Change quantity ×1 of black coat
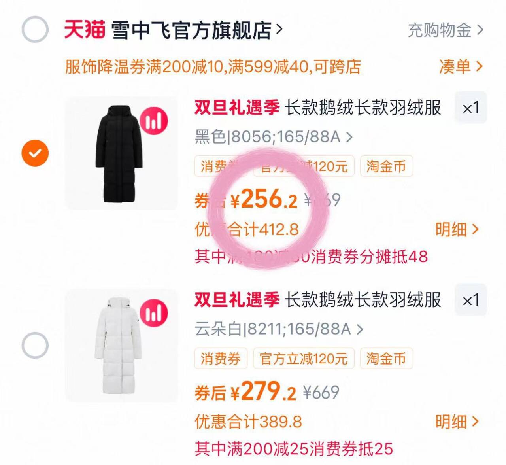Viewport: 506px width, 465px height. [471, 108]
